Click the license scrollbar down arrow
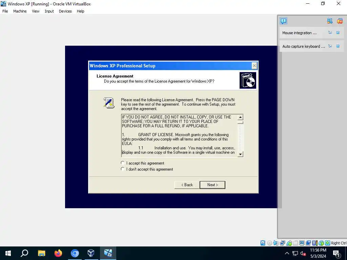The height and width of the screenshot is (260, 347). 240,154
